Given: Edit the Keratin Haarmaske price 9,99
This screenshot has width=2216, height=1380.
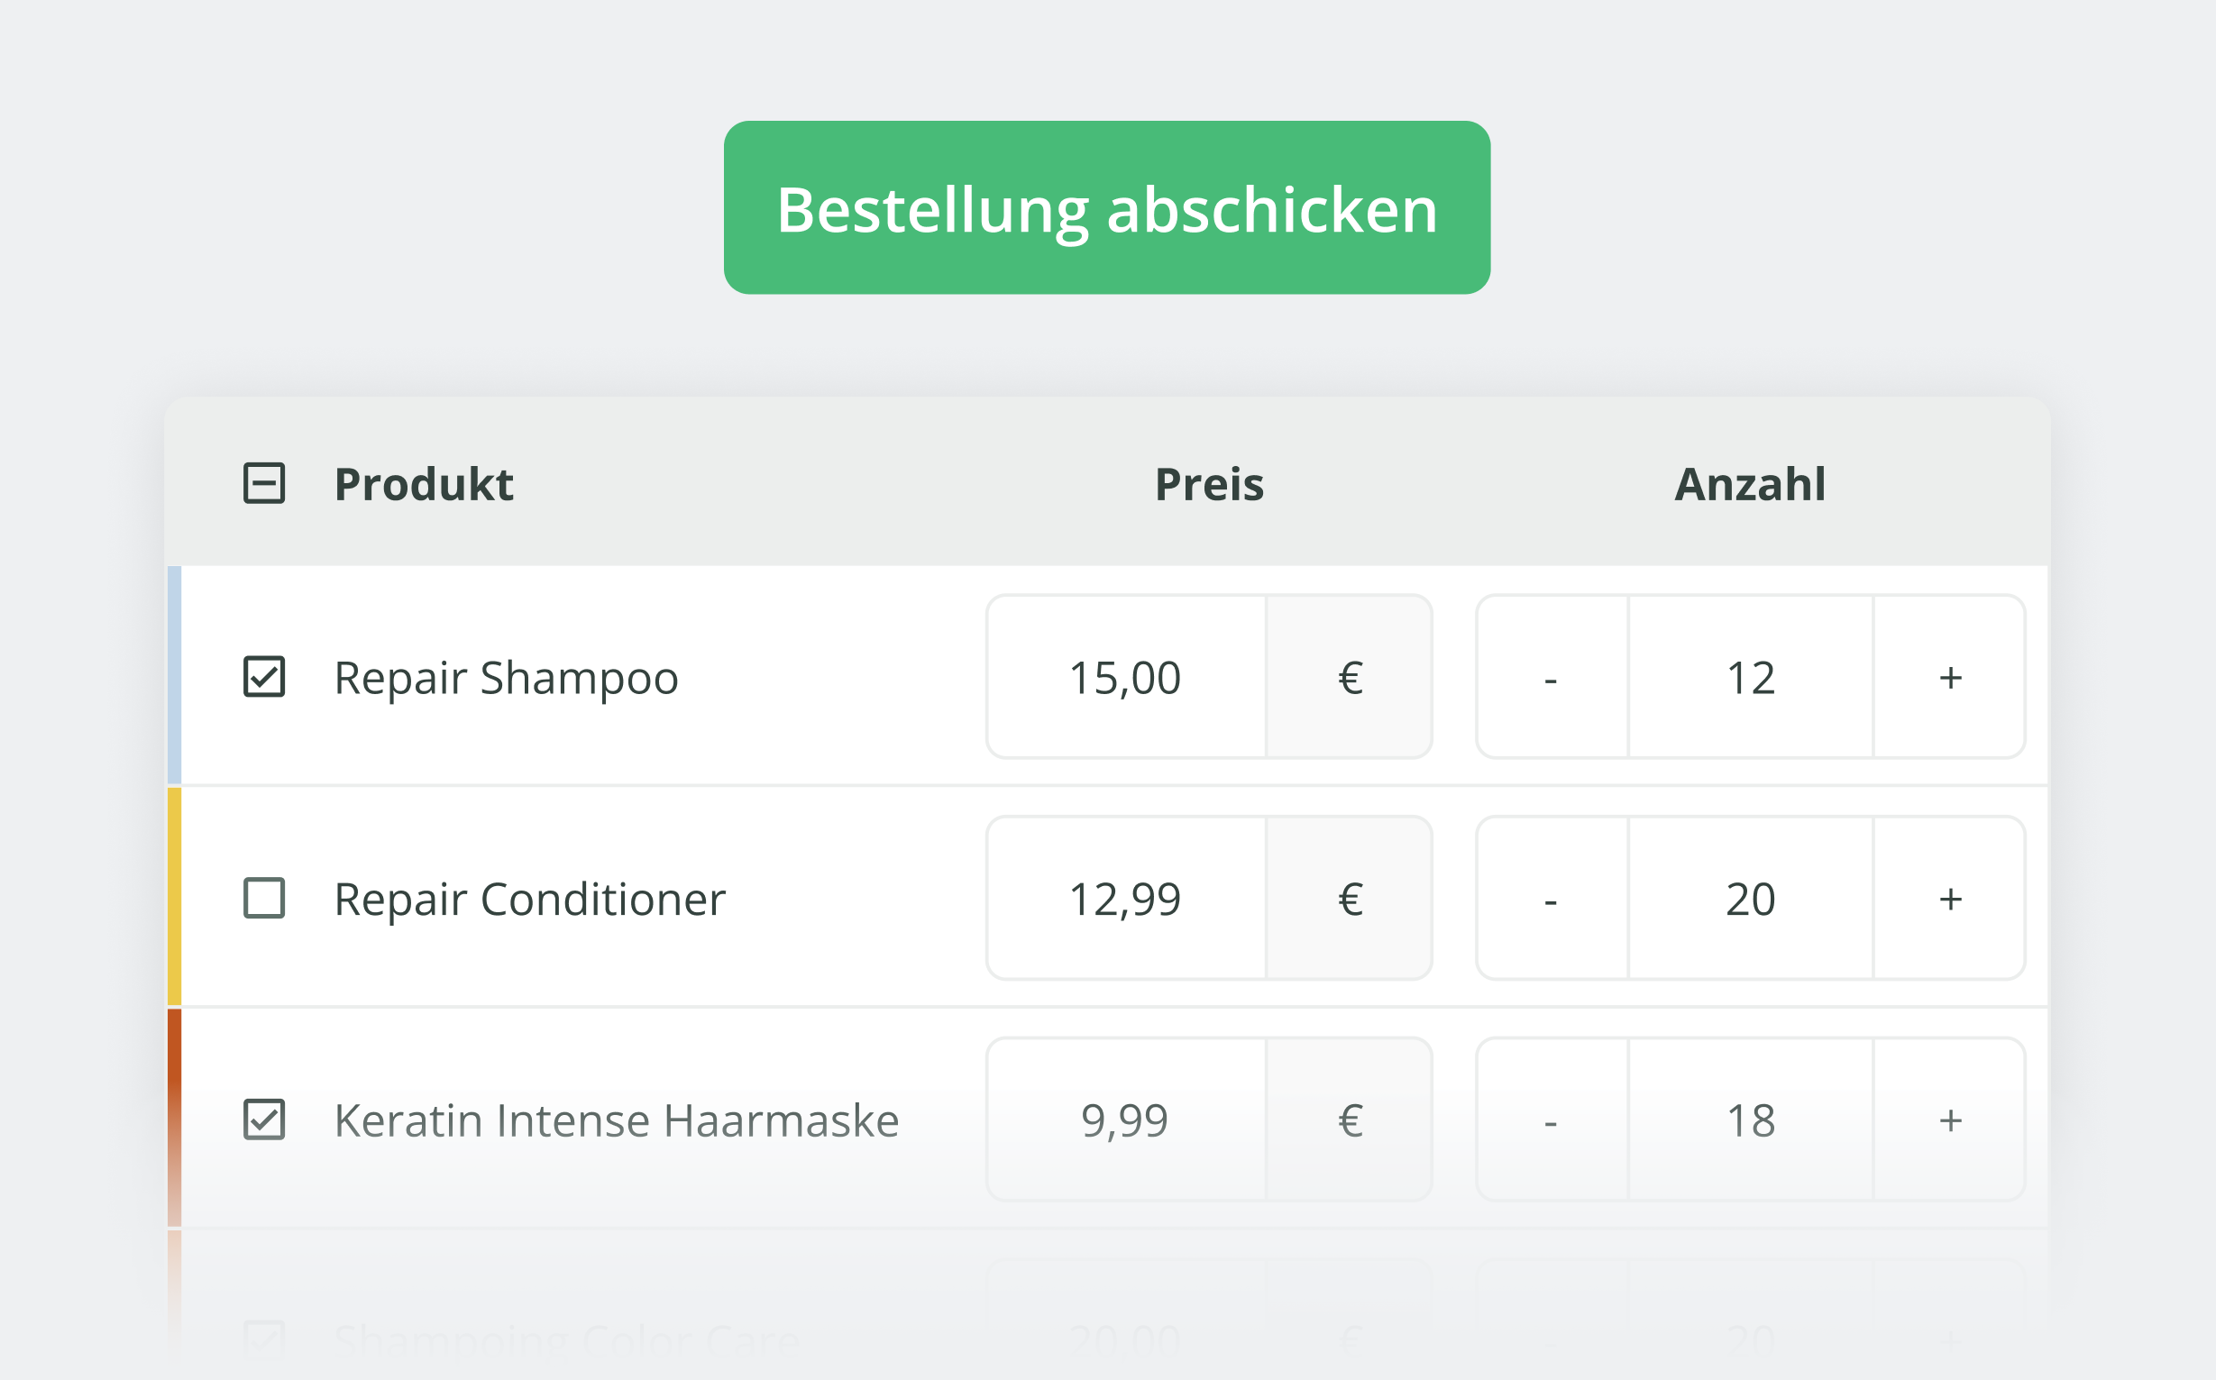Looking at the screenshot, I should tap(1125, 1120).
